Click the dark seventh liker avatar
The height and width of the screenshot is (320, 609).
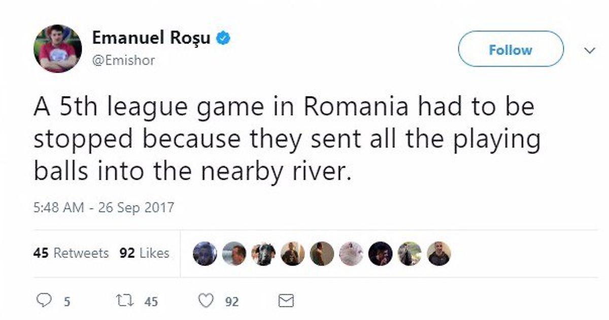tap(380, 253)
